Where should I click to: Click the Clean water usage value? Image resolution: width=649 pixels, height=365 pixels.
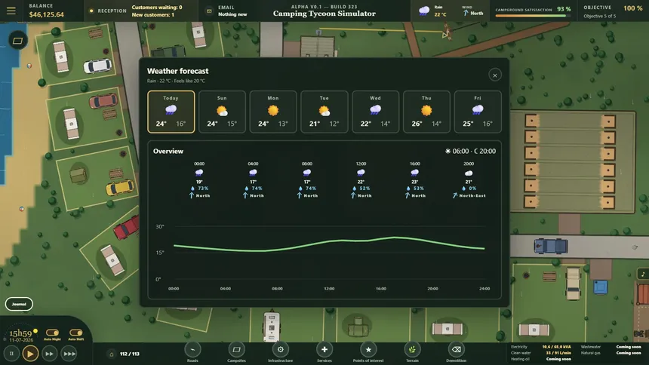(x=558, y=353)
